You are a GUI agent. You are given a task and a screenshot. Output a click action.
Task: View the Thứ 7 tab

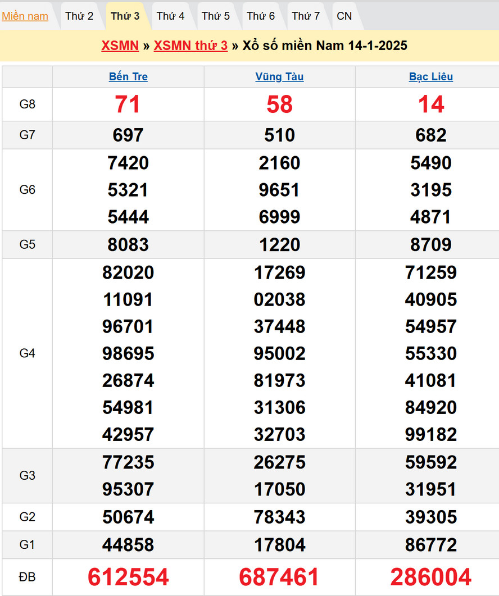[306, 16]
